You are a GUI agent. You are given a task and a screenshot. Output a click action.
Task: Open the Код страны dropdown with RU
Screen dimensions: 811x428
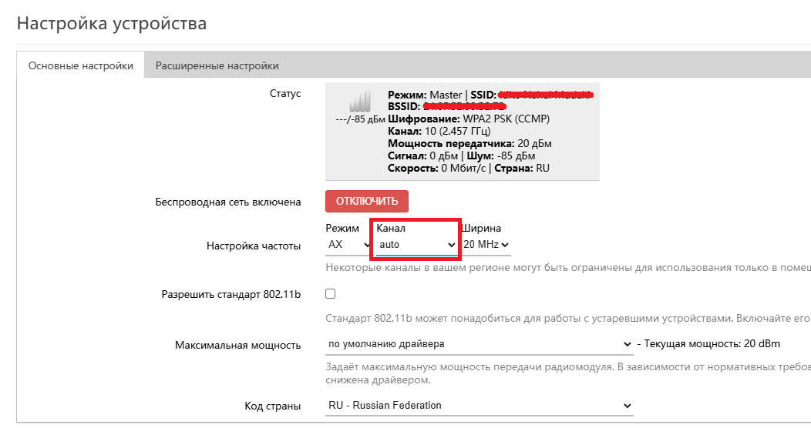pyautogui.click(x=478, y=406)
